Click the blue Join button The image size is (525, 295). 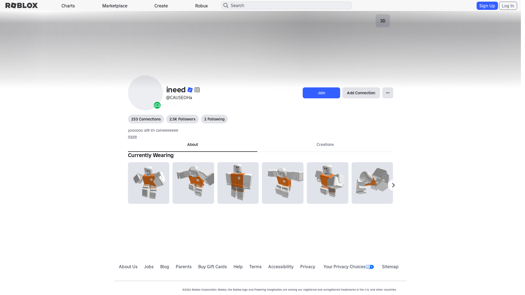pos(321,93)
